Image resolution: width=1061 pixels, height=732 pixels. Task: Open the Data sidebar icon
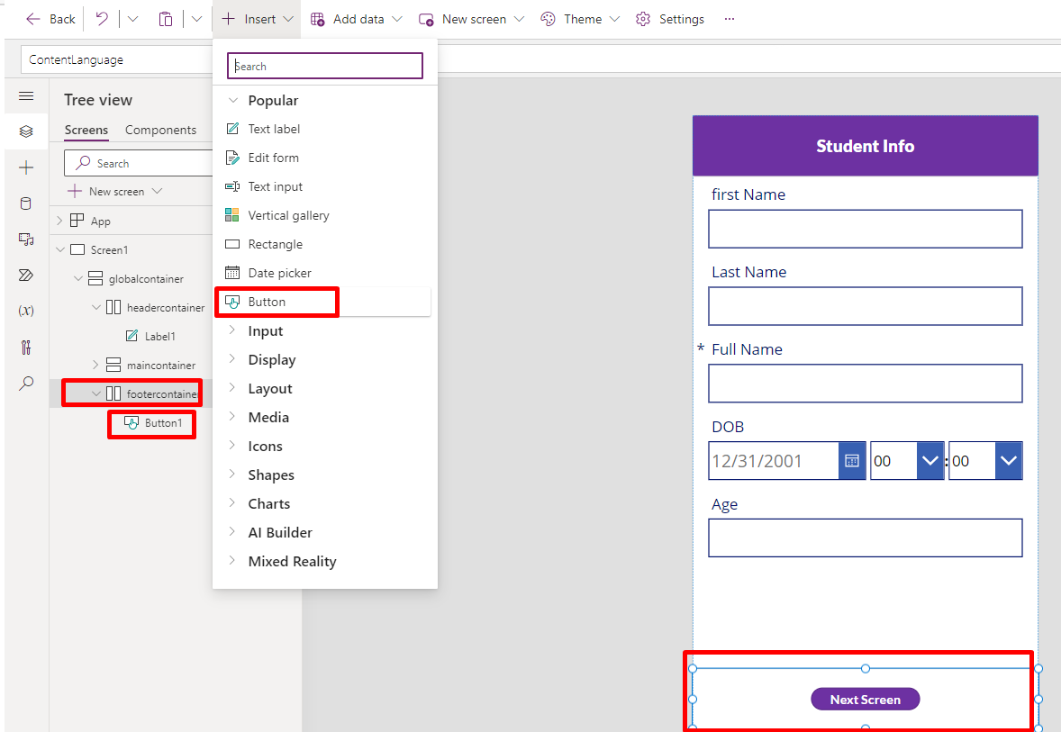click(x=26, y=203)
